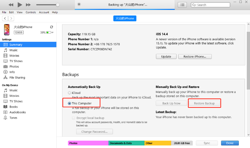The width and height of the screenshot is (250, 148).
Task: Click the 火山的iPhone device tab button
Action: coord(125,18)
